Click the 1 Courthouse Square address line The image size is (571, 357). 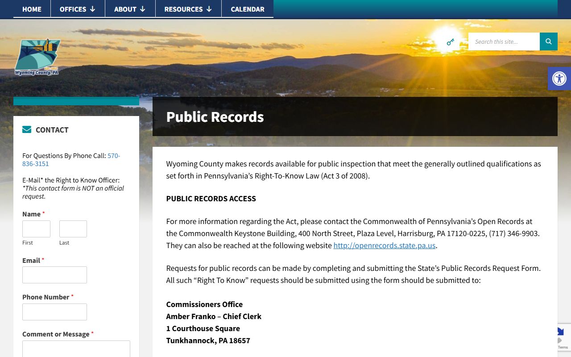pyautogui.click(x=203, y=328)
